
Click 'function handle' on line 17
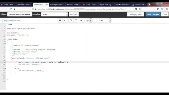[18, 58]
